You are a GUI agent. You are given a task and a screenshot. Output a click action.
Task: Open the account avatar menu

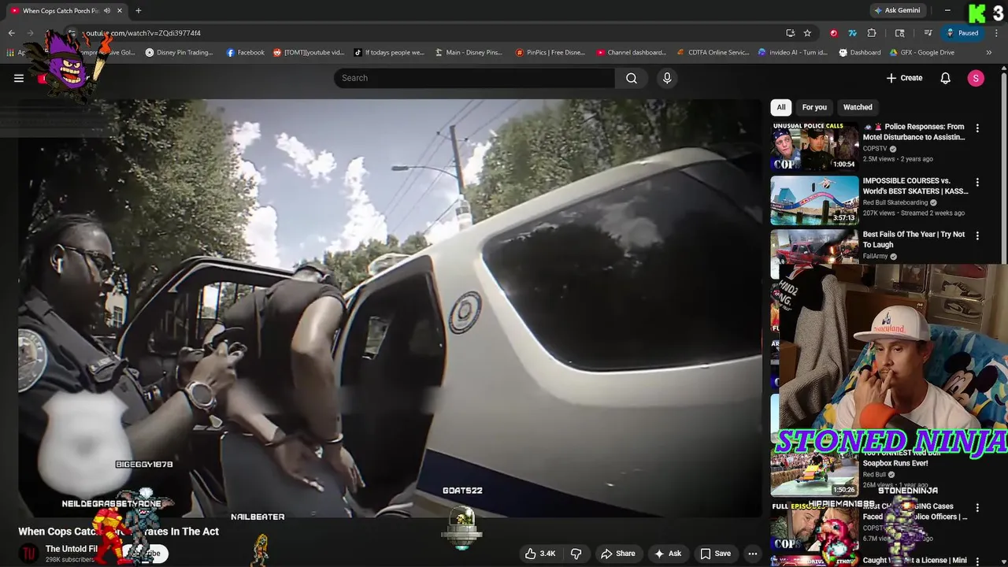pyautogui.click(x=976, y=78)
